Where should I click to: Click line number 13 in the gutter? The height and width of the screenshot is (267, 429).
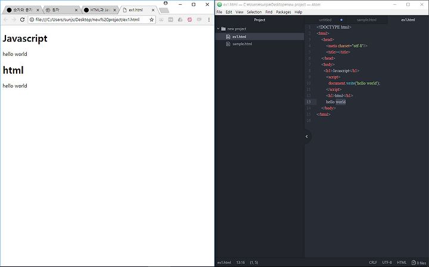click(309, 102)
